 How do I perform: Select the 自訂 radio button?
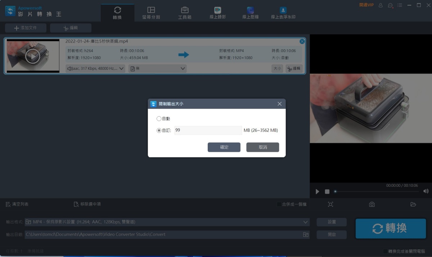pos(159,131)
